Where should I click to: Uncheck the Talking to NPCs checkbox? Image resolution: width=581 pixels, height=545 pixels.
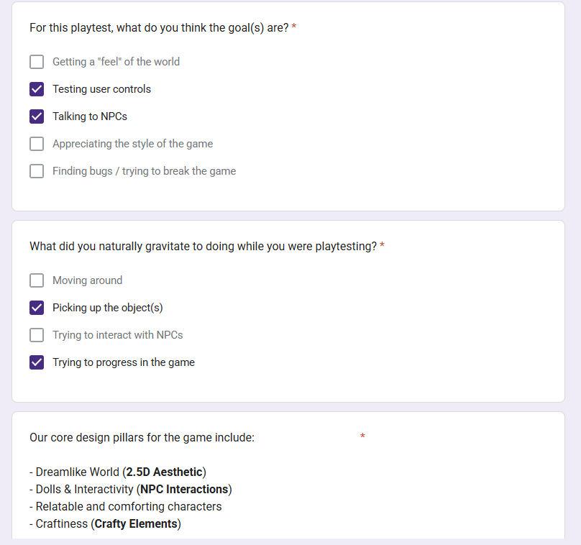[37, 116]
